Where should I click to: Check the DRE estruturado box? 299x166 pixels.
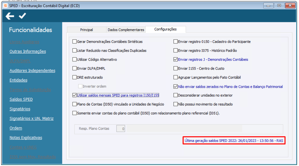(x=74, y=77)
